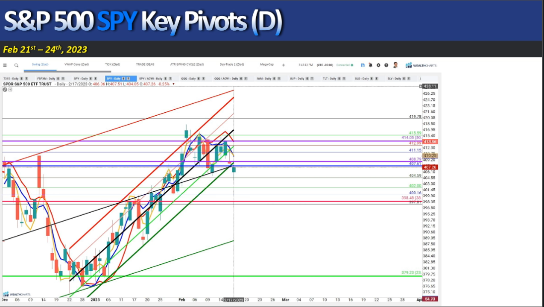Toggle S button on 7315 - Daily tab
Viewport: 544px width, 307px height.
tap(21, 79)
